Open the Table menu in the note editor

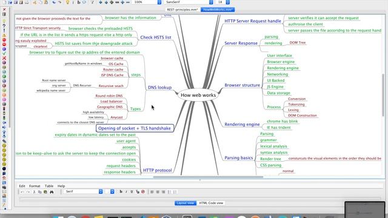click(x=49, y=186)
